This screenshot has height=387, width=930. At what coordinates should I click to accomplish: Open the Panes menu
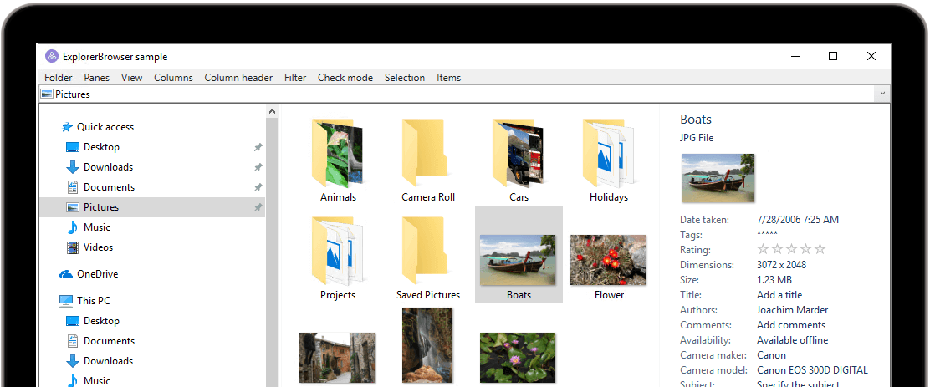click(97, 78)
